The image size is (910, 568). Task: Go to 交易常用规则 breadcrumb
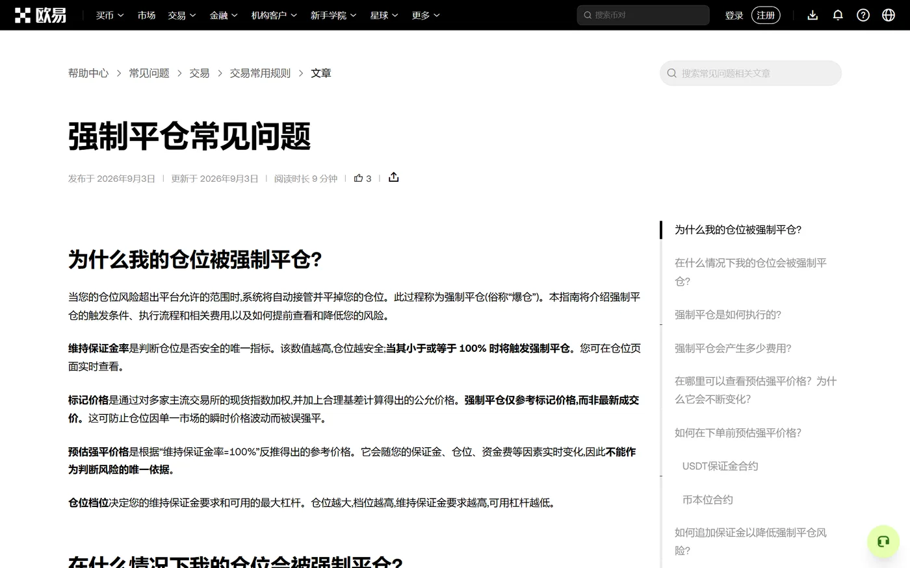pos(260,73)
